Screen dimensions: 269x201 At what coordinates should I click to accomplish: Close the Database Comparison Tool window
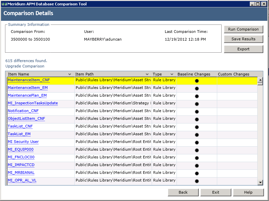(264, 4)
